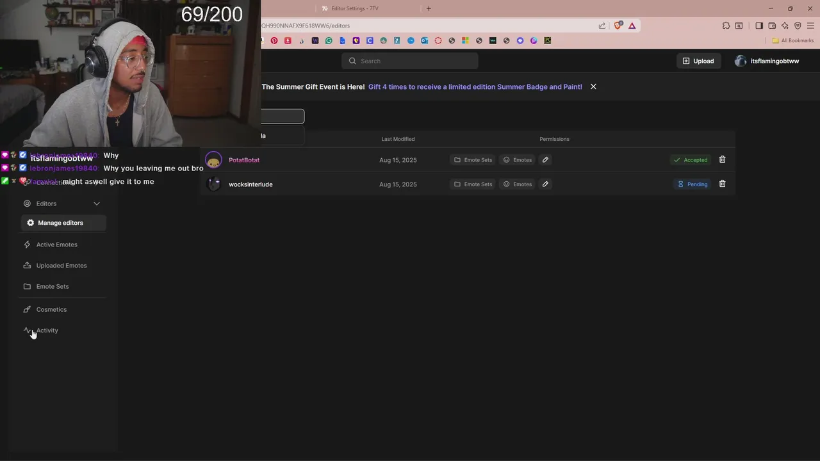
Task: Open Uploaded Emotes page
Action: click(x=61, y=265)
